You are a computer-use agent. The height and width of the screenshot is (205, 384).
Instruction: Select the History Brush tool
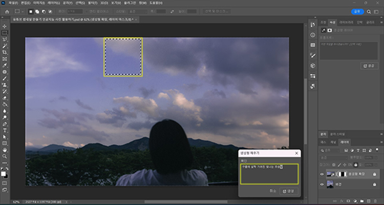(5, 91)
